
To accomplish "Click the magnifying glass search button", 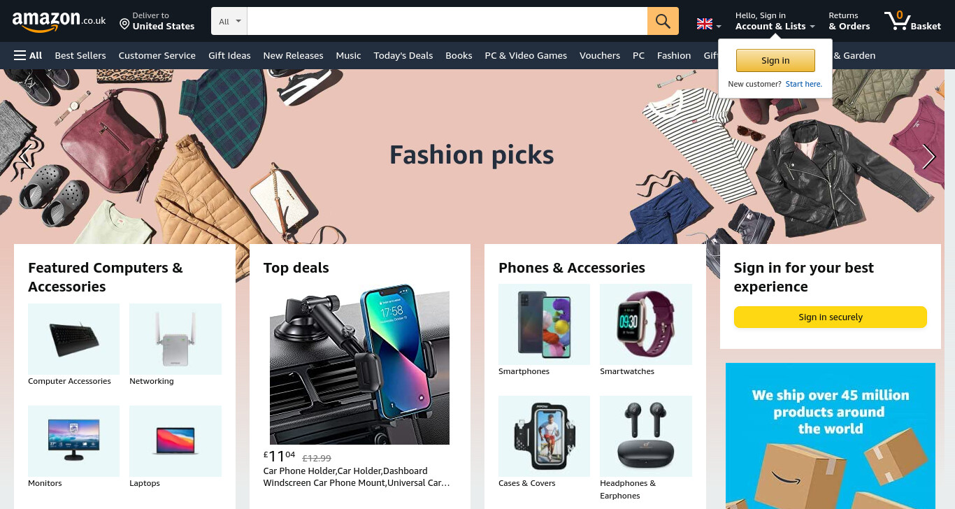I will (x=663, y=21).
